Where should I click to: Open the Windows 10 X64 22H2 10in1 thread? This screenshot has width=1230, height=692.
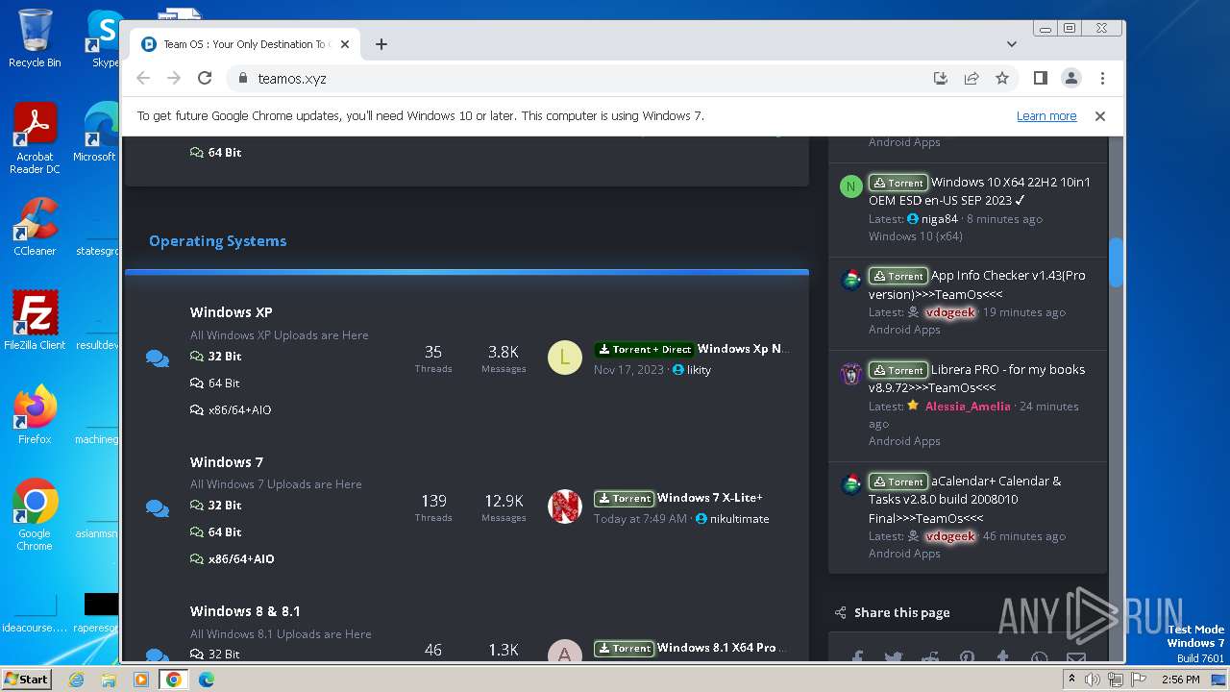(x=980, y=191)
